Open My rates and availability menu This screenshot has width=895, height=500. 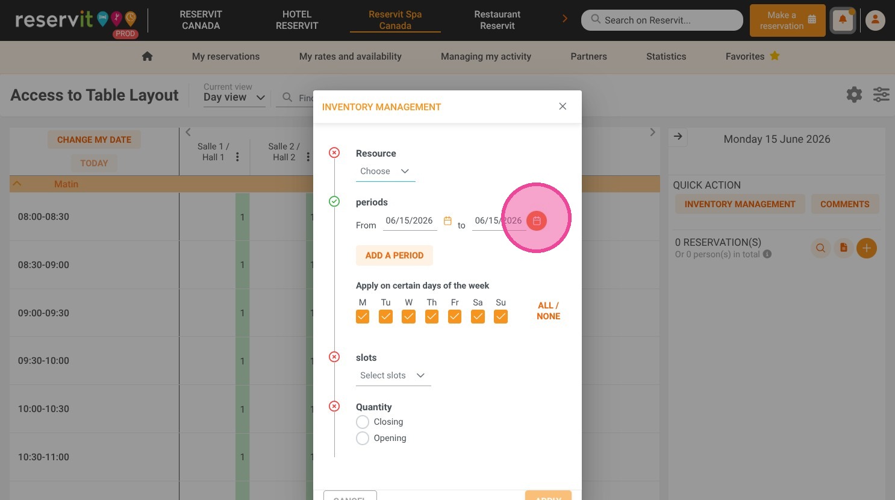pos(351,56)
